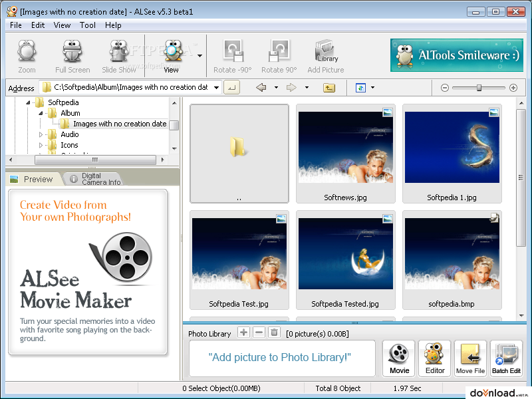Navigate forward with the right arrow
532x399 pixels.
291,88
